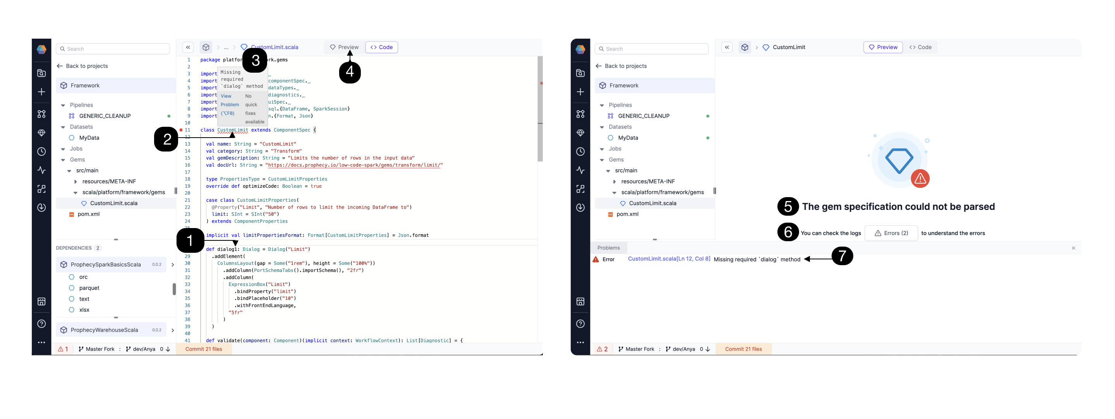Click the plus create icon in left screenshot sidebar
This screenshot has width=1115, height=419.
tap(41, 92)
